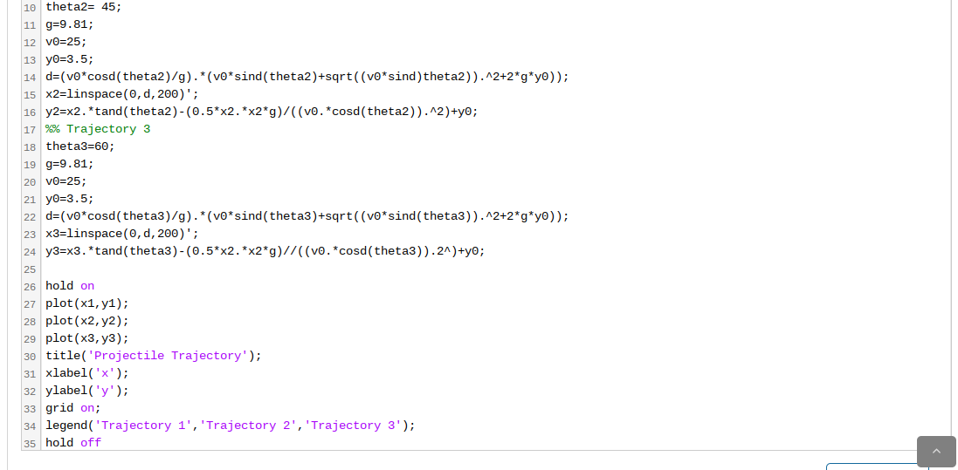
Task: Click line number 14 in the gutter
Action: point(30,78)
